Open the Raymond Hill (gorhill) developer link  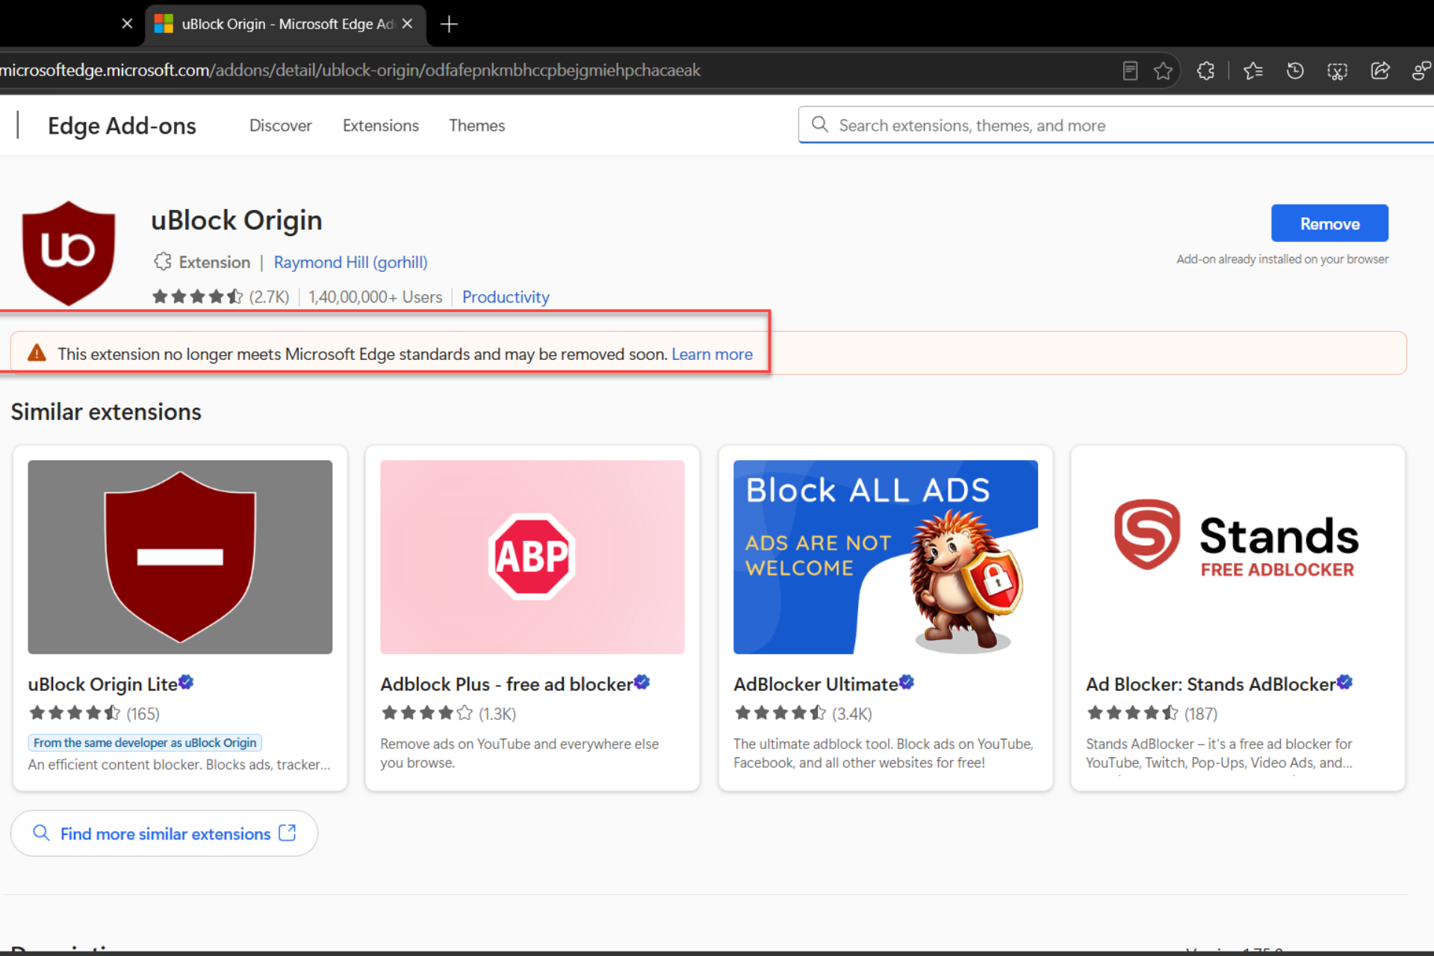350,262
